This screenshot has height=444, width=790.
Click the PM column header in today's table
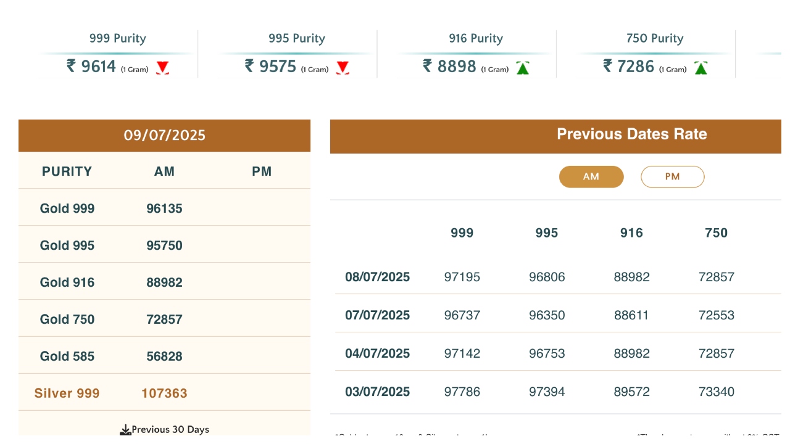(x=262, y=171)
